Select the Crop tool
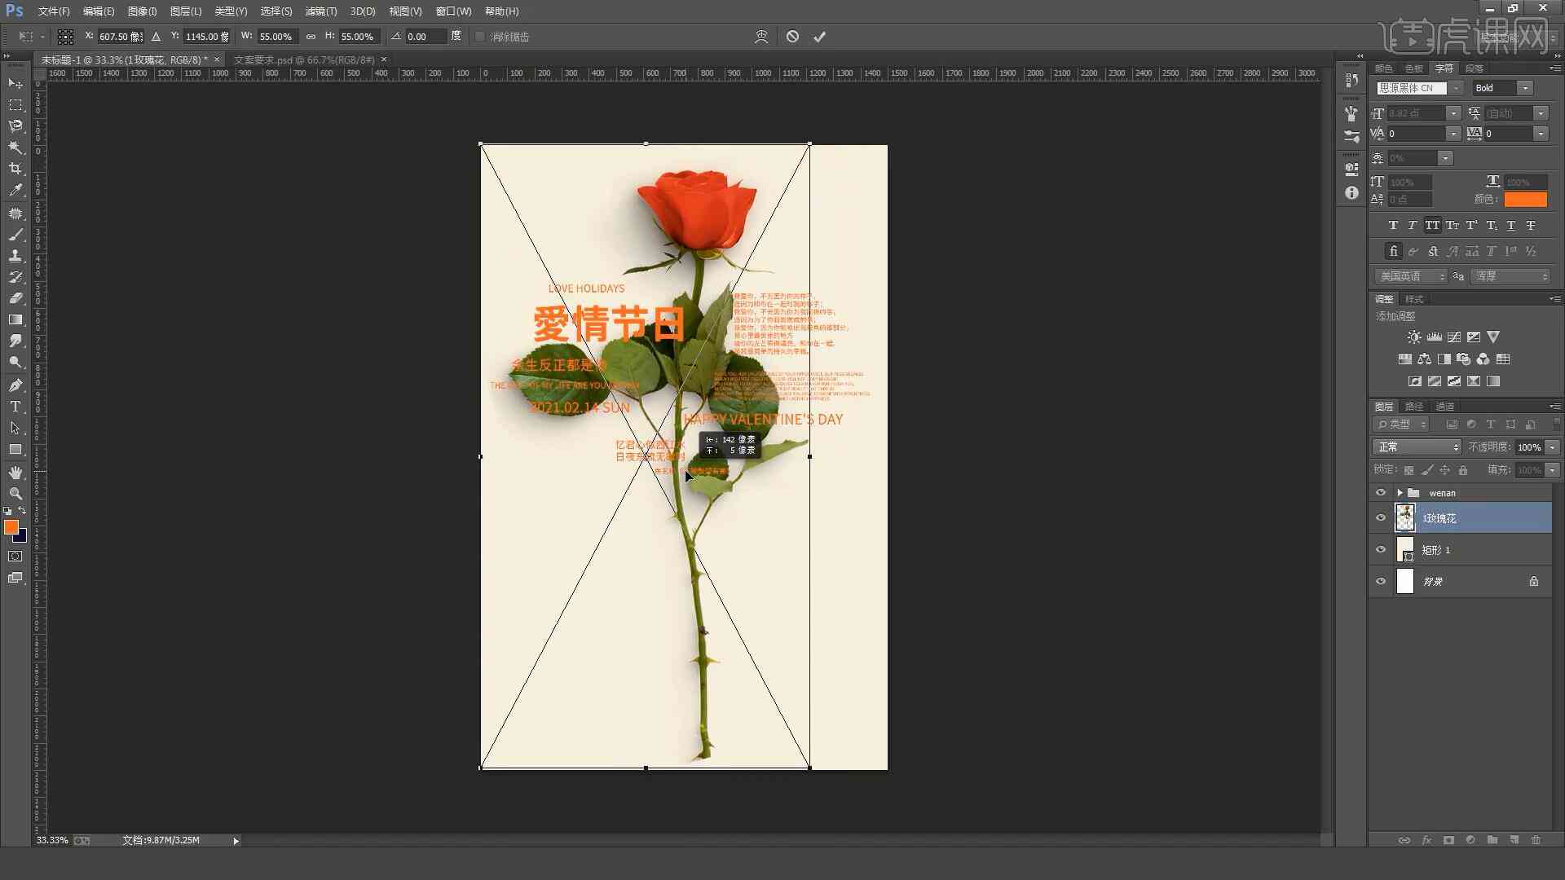 tap(15, 169)
